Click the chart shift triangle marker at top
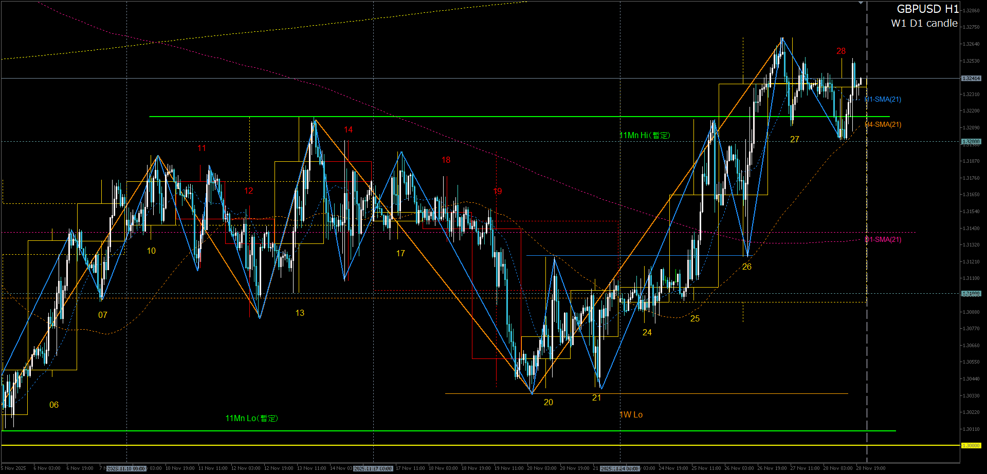 coord(861,3)
